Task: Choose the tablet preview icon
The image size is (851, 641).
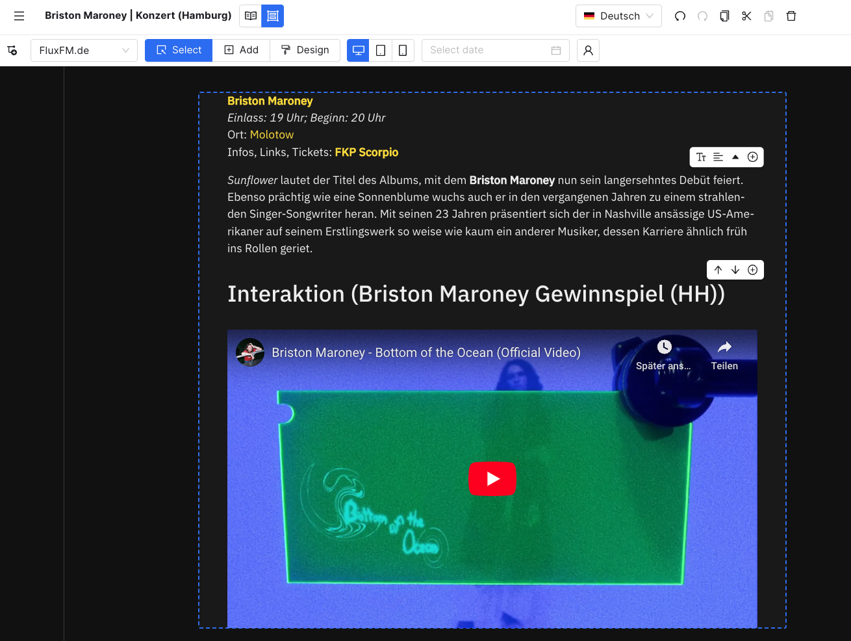Action: pos(381,50)
